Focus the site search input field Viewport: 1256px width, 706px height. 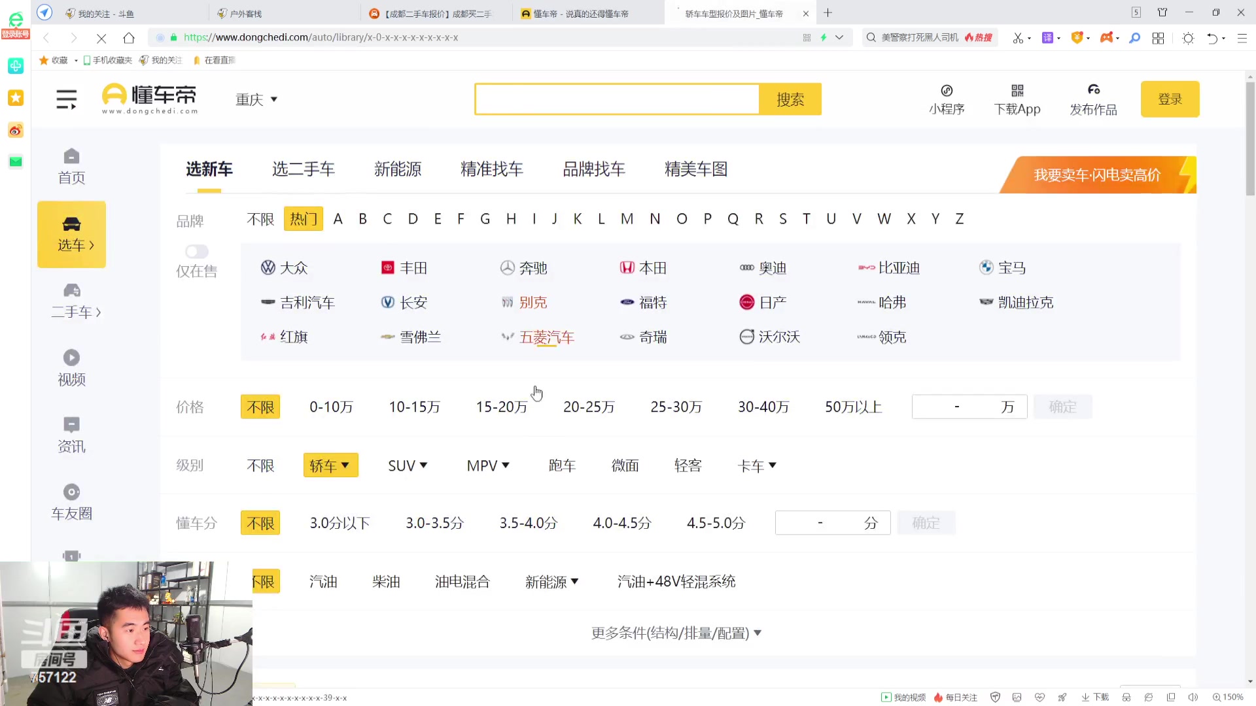pos(617,99)
